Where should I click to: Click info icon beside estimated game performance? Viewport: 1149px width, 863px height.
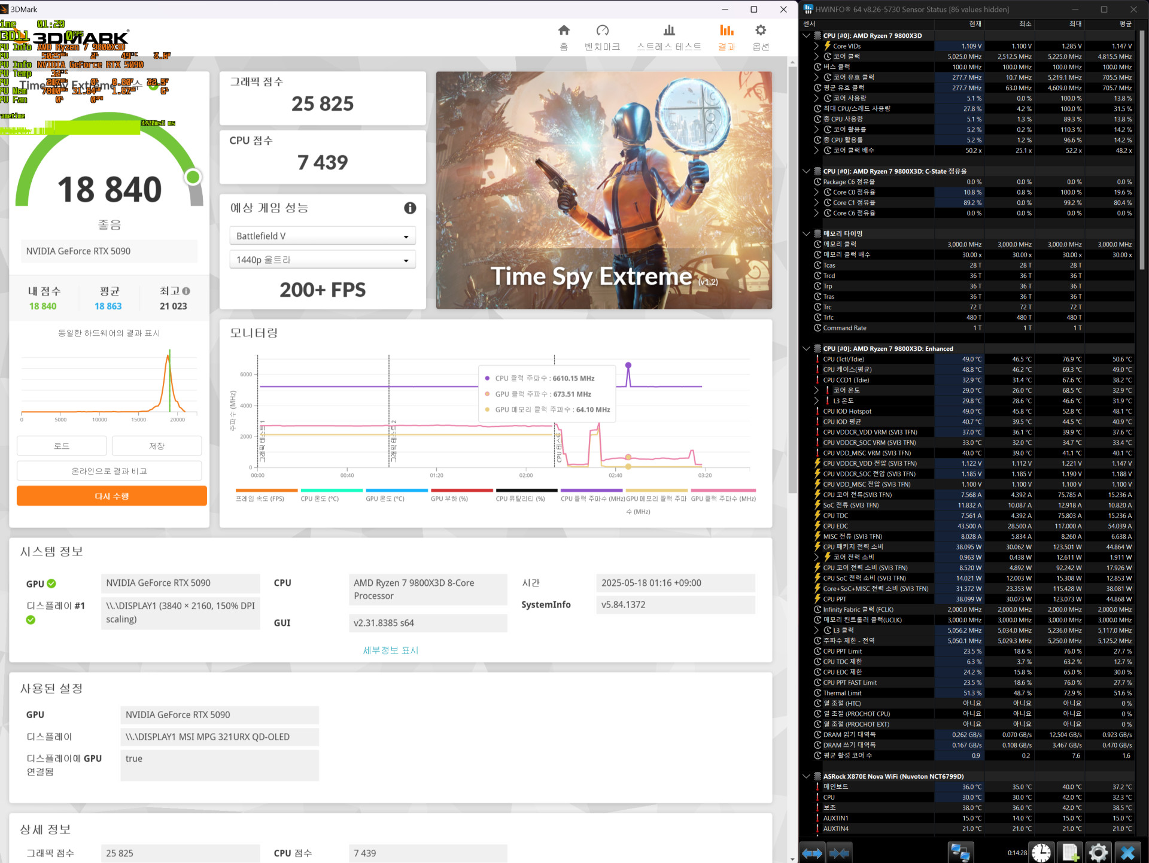tap(410, 208)
